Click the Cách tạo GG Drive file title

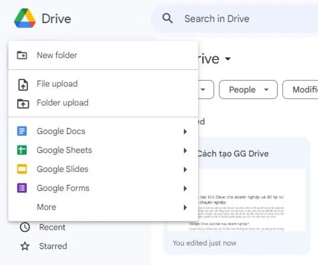click(x=233, y=154)
